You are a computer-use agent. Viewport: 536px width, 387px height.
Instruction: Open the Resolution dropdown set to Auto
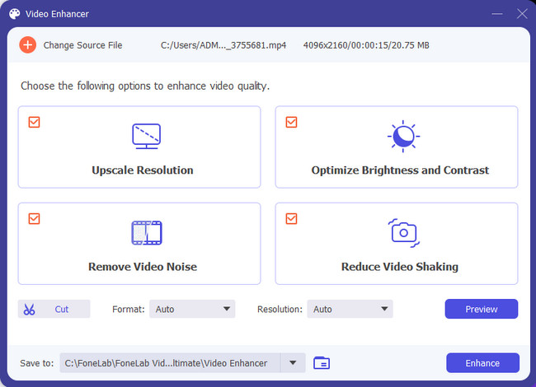point(350,309)
